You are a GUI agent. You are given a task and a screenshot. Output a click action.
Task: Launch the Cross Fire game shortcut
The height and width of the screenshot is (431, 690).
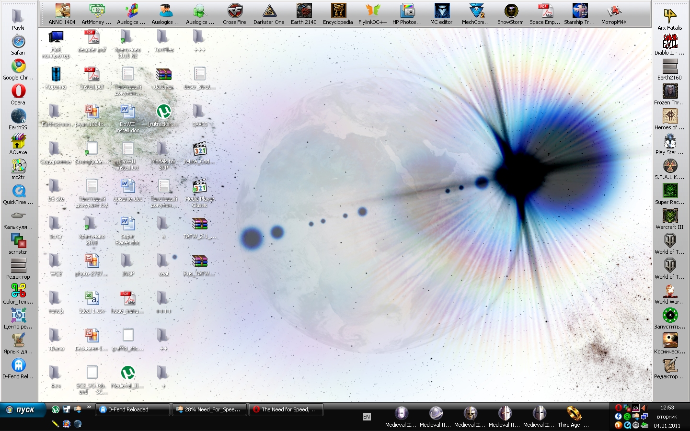point(234,11)
